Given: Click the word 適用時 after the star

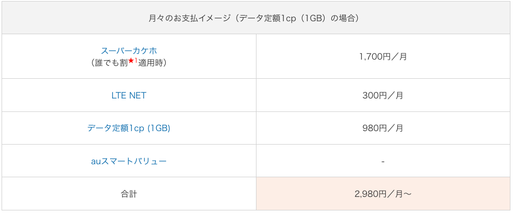Looking at the screenshot, I should coord(150,63).
